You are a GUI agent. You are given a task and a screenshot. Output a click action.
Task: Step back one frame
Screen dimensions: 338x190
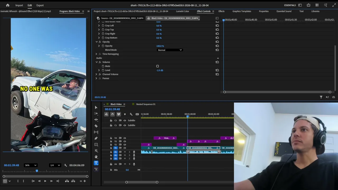tap(39, 181)
